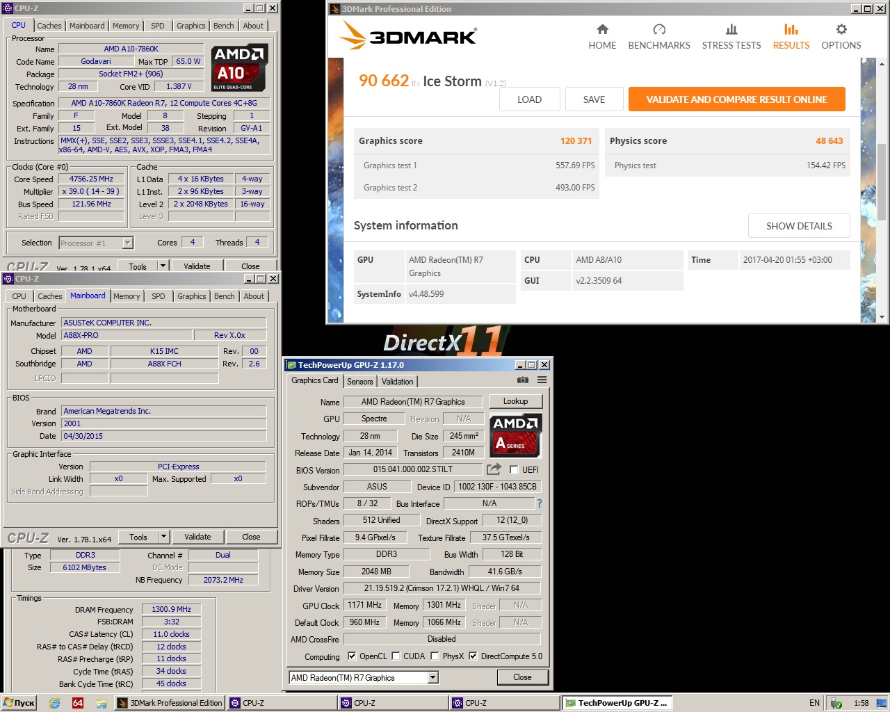Image resolution: width=890 pixels, height=712 pixels.
Task: Click GPU Clock value 1171 MHz
Action: click(365, 605)
